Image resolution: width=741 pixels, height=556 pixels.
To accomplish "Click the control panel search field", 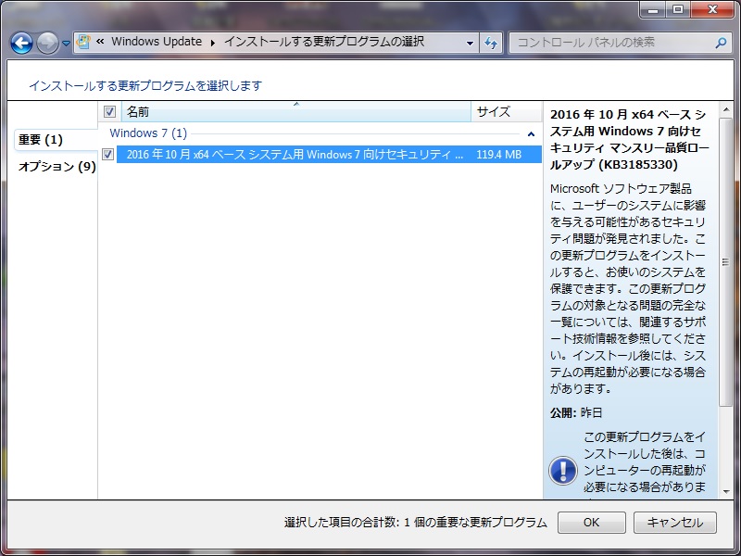I will coord(621,43).
